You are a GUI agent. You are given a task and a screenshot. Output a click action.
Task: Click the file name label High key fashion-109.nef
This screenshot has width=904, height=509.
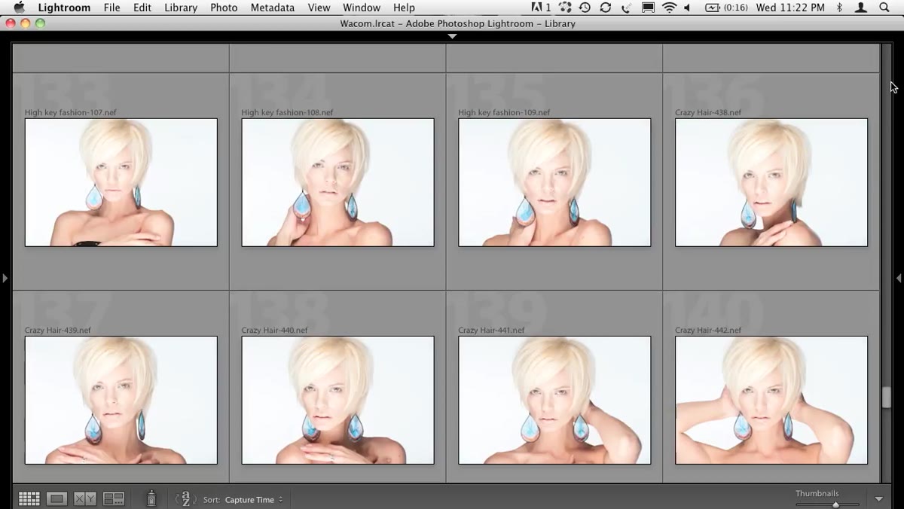504,112
